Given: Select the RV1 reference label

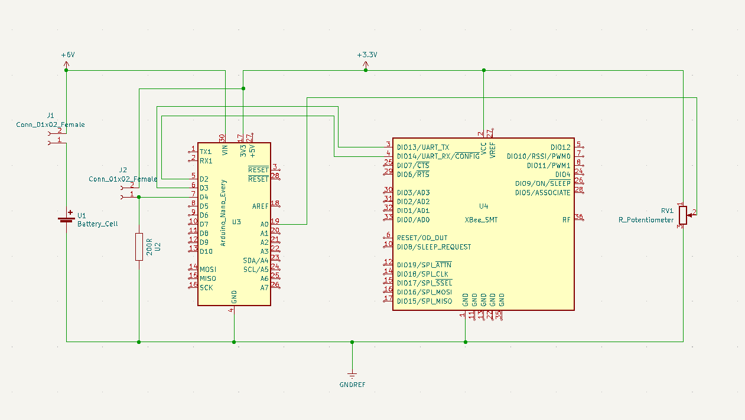Looking at the screenshot, I should point(667,211).
